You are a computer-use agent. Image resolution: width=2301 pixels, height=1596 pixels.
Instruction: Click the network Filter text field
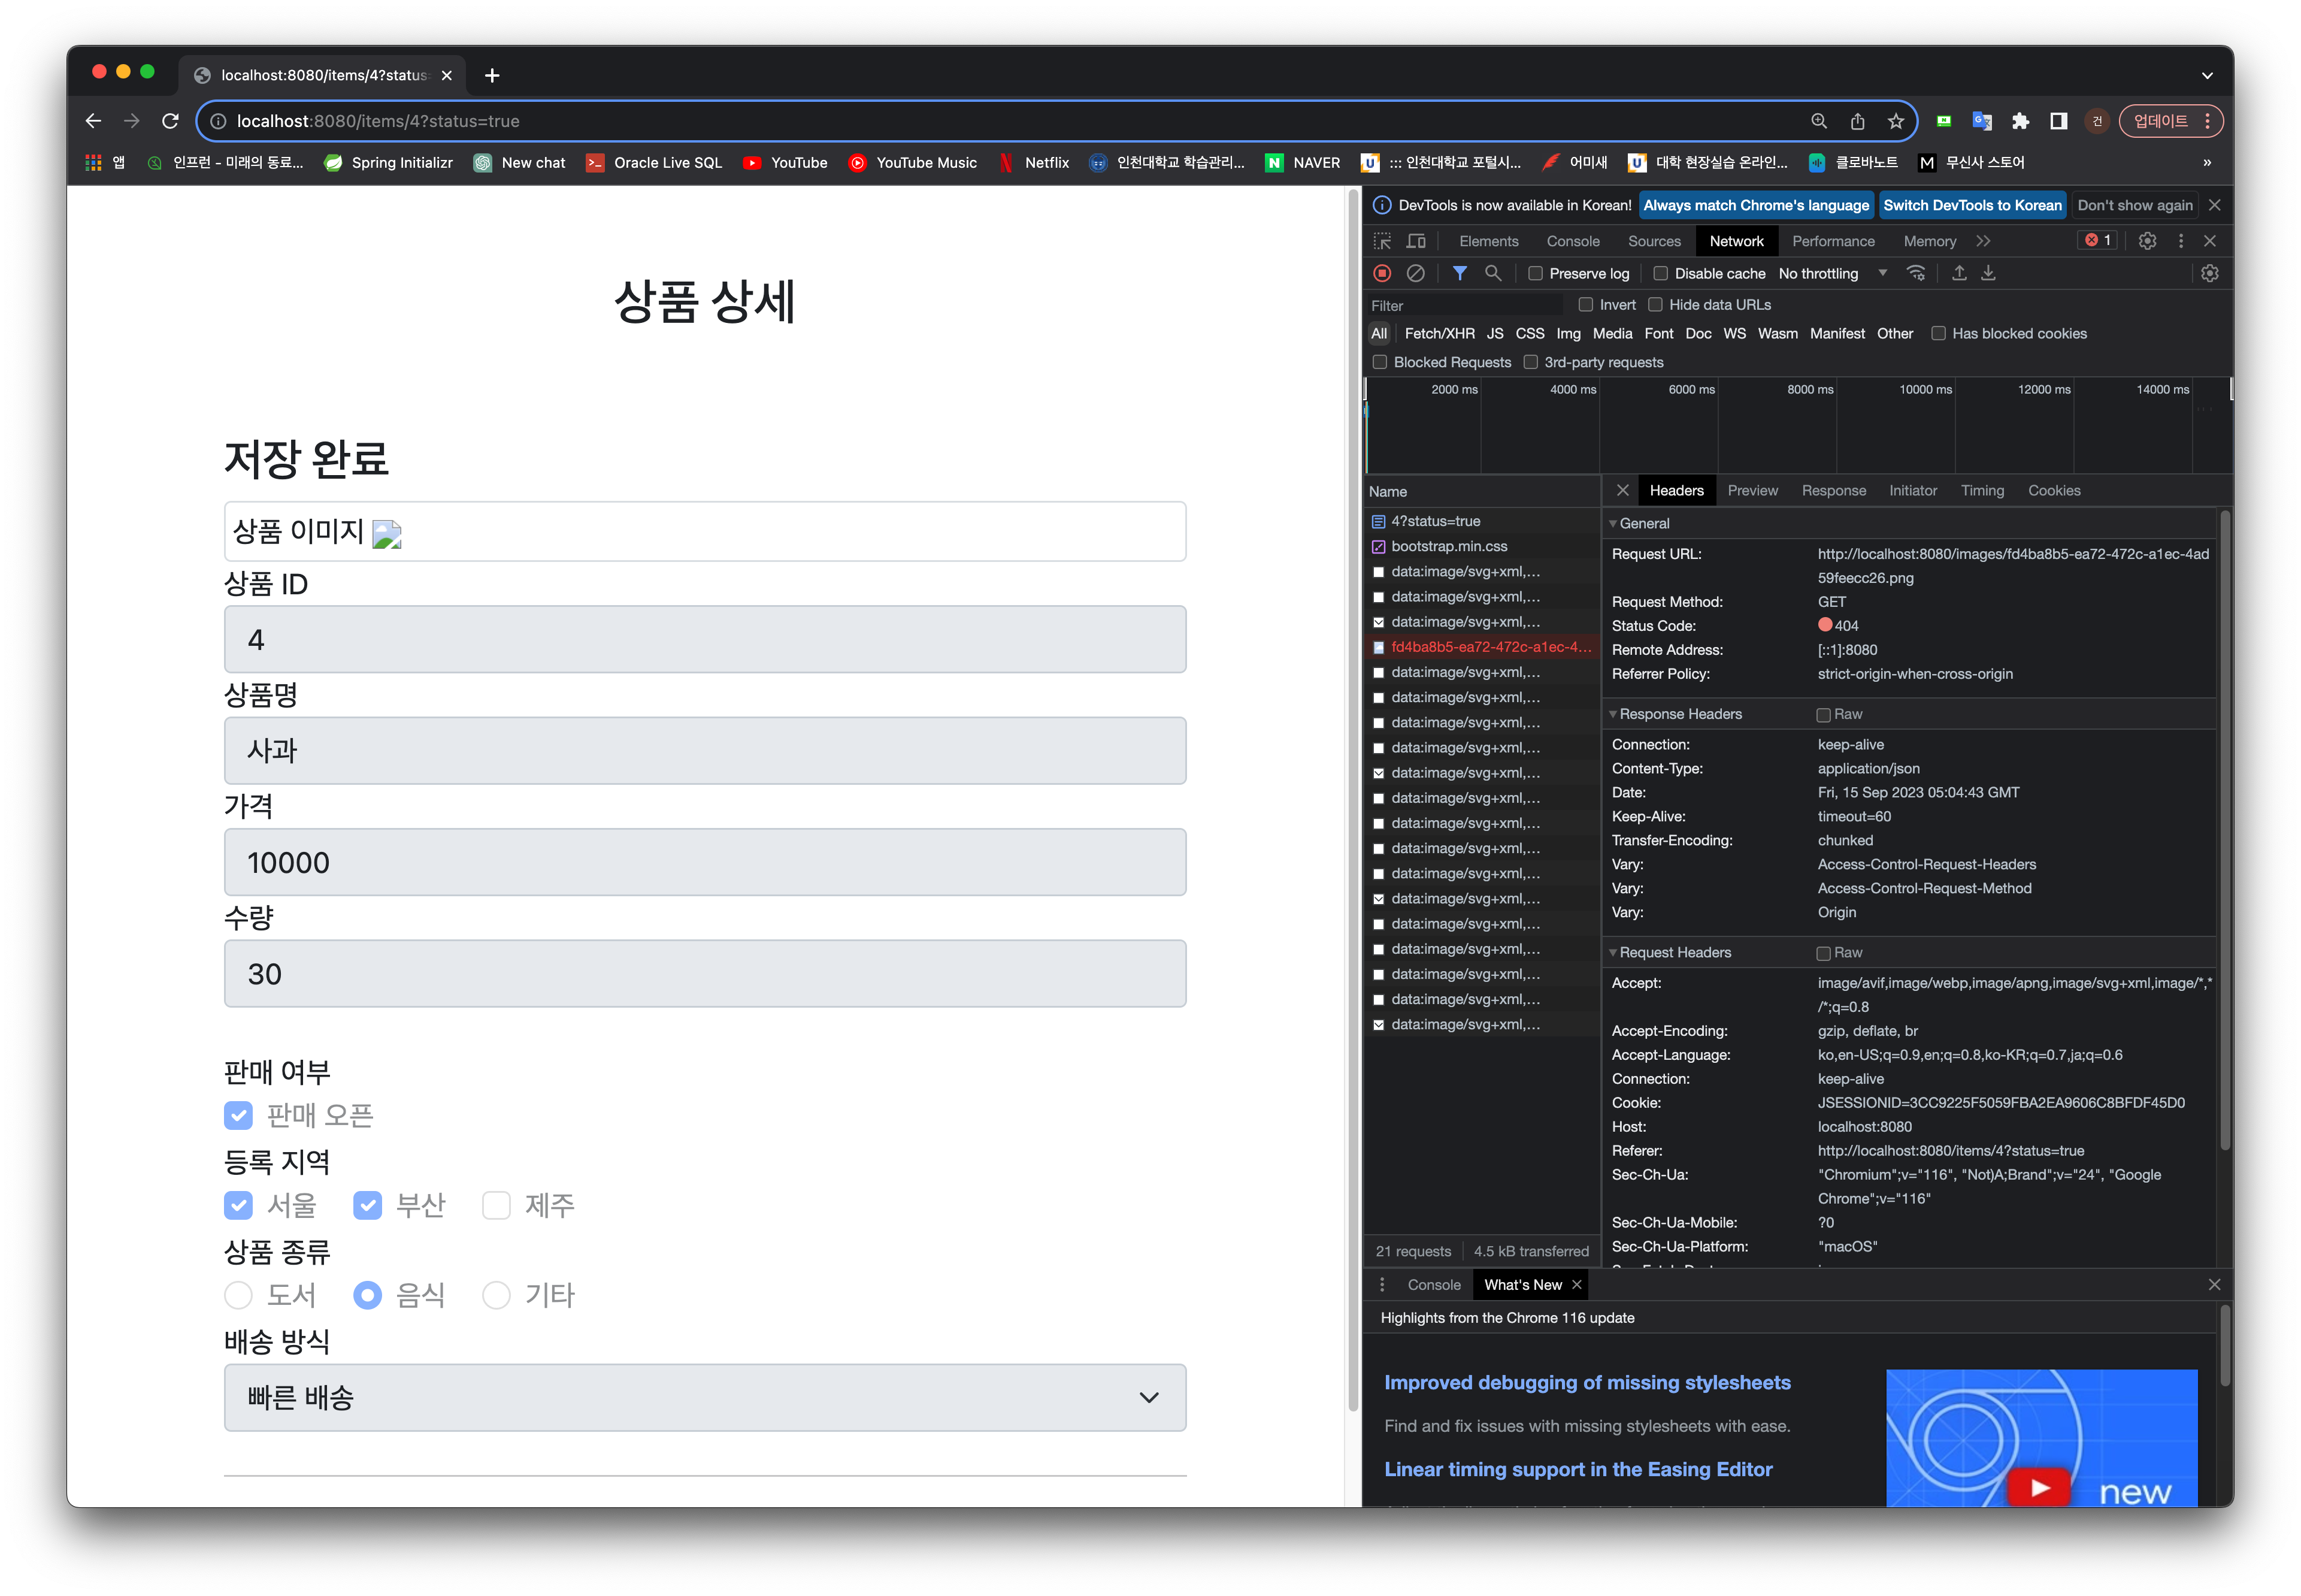point(1464,305)
